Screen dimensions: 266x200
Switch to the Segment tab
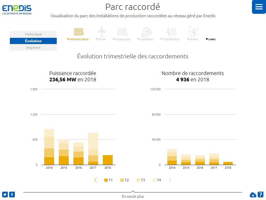[x=33, y=47]
